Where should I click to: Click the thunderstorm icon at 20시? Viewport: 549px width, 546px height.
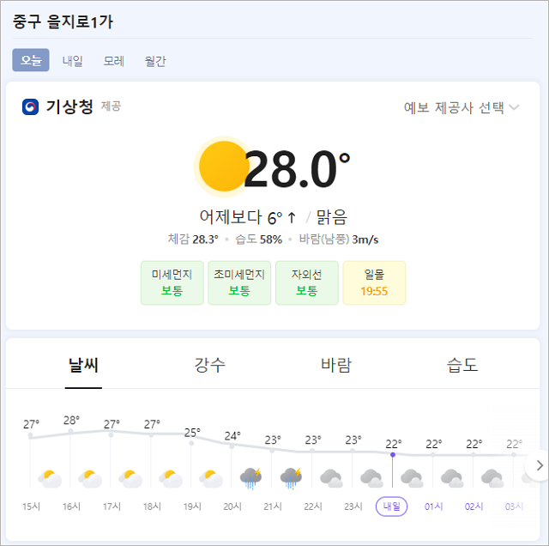tap(251, 478)
